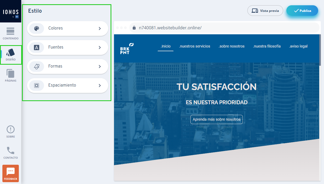Click Aprenda más sobre nosotros button
This screenshot has height=184, width=324.
point(217,119)
